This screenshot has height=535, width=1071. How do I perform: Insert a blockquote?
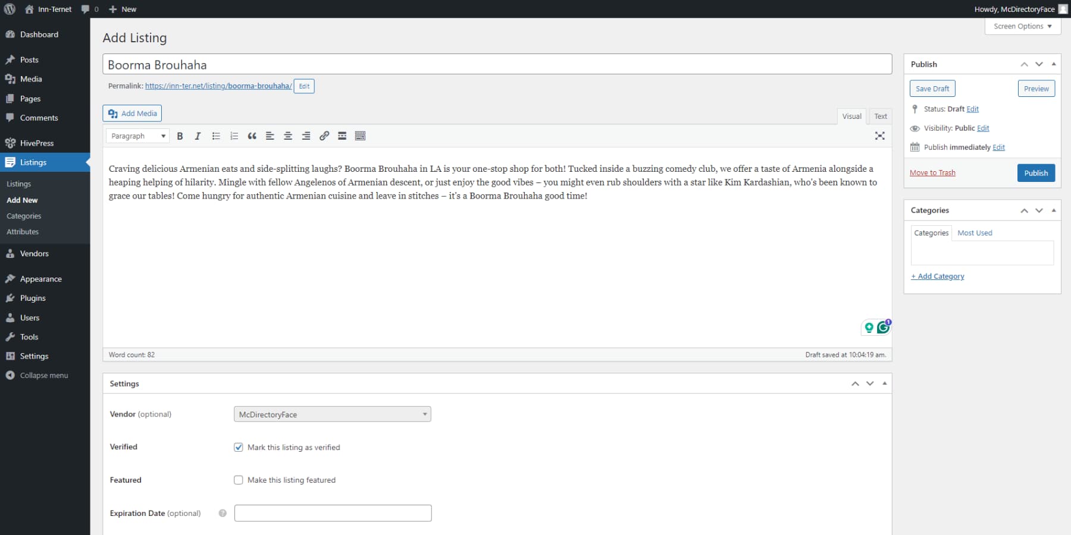point(251,136)
